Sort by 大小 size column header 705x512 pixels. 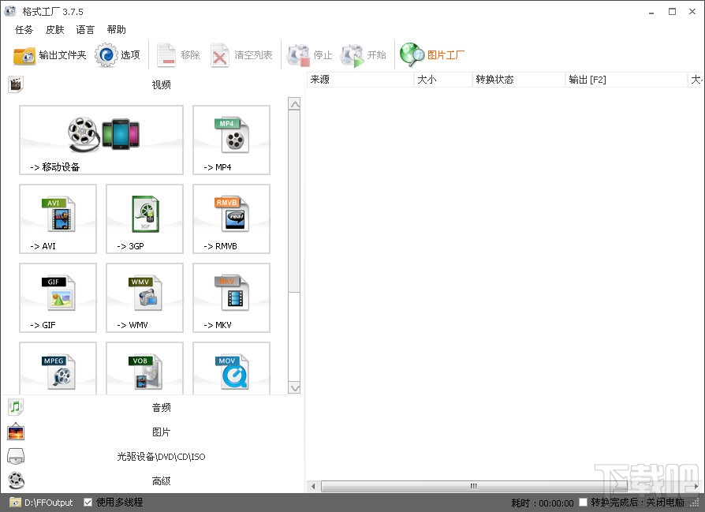(443, 80)
